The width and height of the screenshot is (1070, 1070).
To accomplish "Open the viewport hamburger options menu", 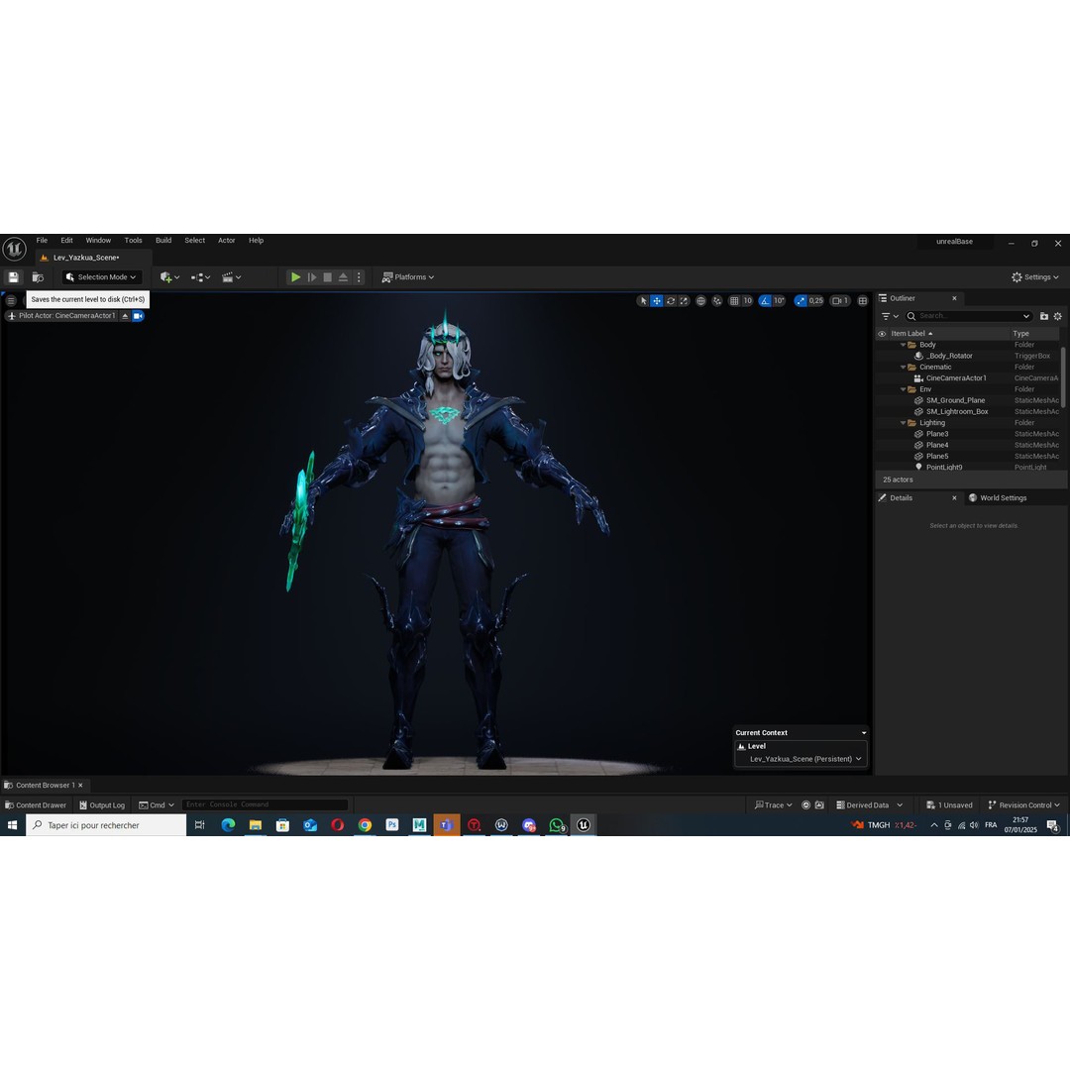I will click(x=11, y=300).
